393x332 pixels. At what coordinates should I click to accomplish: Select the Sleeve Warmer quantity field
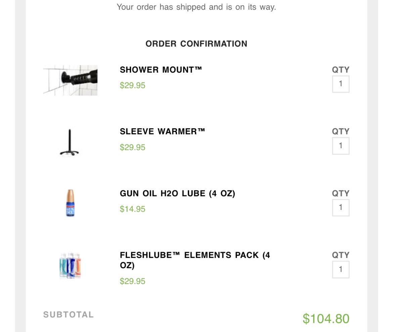(x=341, y=146)
